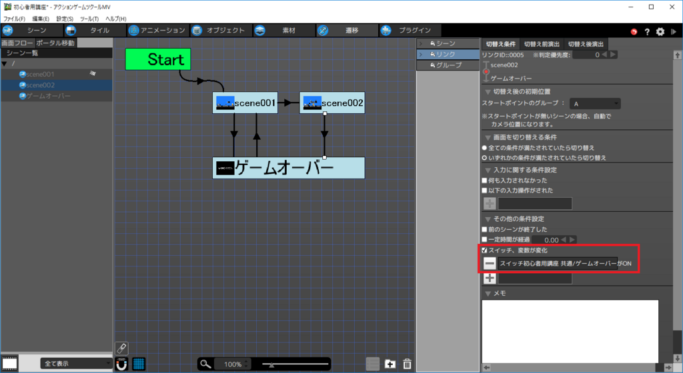
Task: Select the green Start node
Action: [158, 59]
